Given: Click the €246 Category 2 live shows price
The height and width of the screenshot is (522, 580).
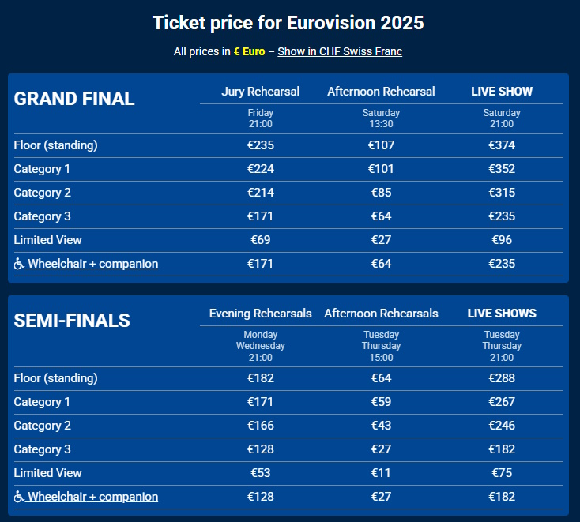Looking at the screenshot, I should pos(502,426).
